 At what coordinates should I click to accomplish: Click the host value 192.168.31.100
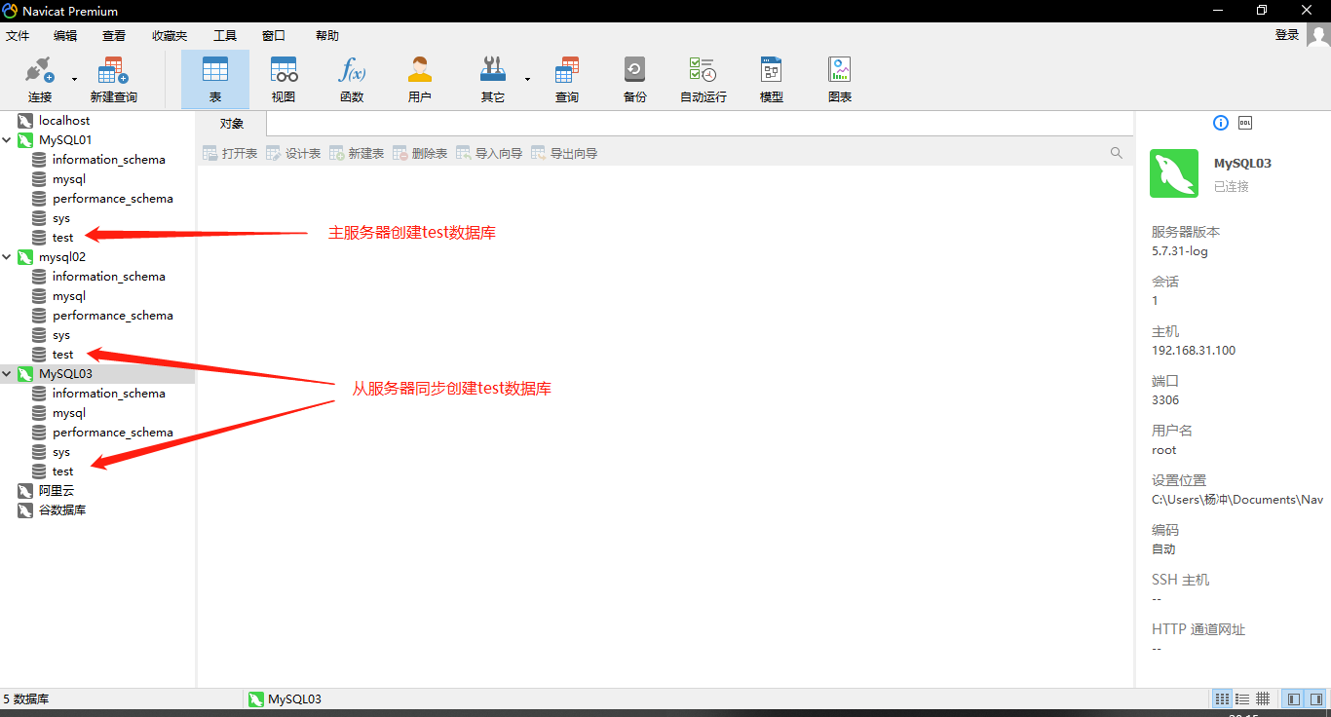point(1194,351)
